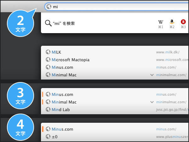Open the jvsc.jst.go.jp URL
The width and height of the screenshot is (189, 142).
172,109
